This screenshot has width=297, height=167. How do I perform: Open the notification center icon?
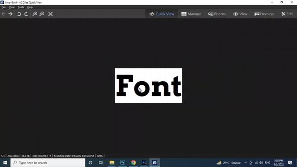pyautogui.click(x=290, y=163)
